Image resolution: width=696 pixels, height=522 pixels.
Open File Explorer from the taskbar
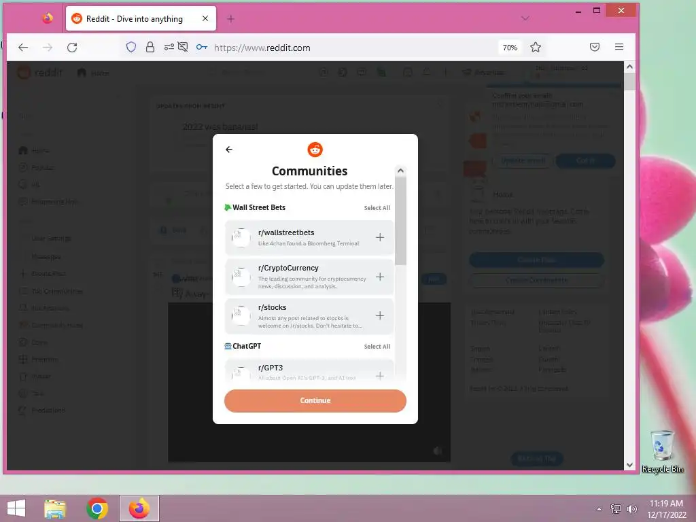pyautogui.click(x=55, y=508)
